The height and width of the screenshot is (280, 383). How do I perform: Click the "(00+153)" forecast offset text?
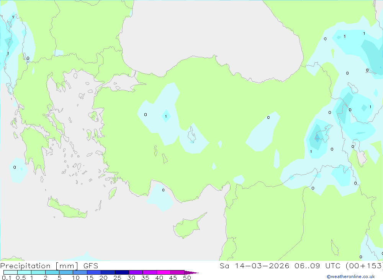pos(364,266)
